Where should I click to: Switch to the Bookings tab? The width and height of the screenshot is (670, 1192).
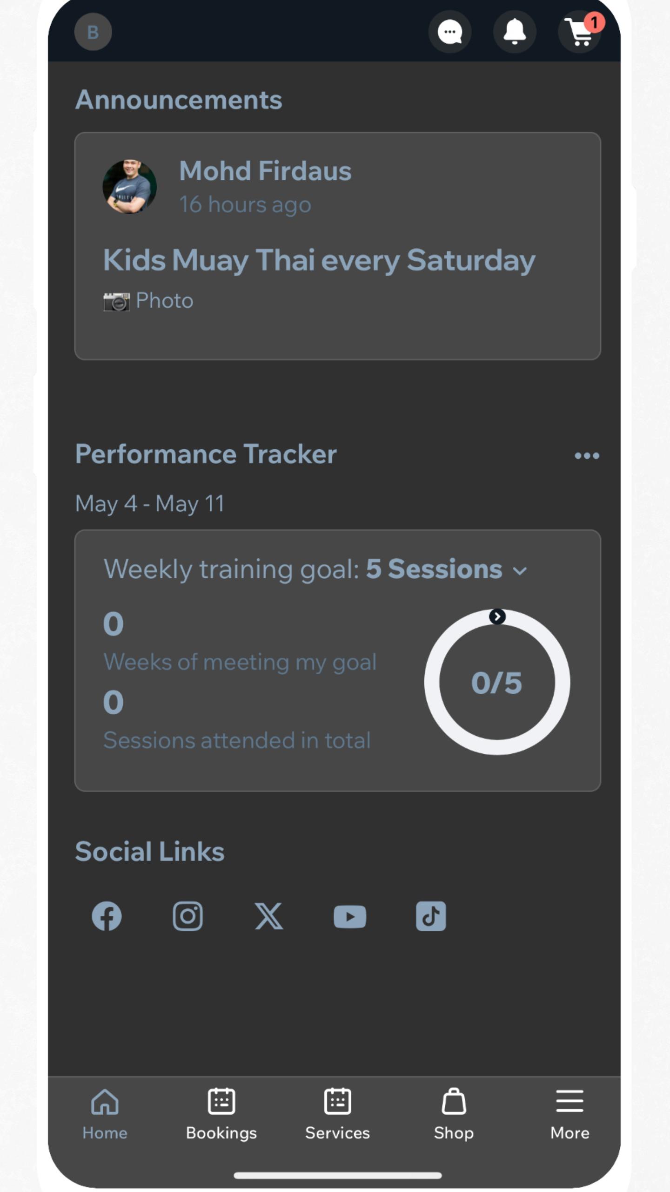(x=221, y=1114)
